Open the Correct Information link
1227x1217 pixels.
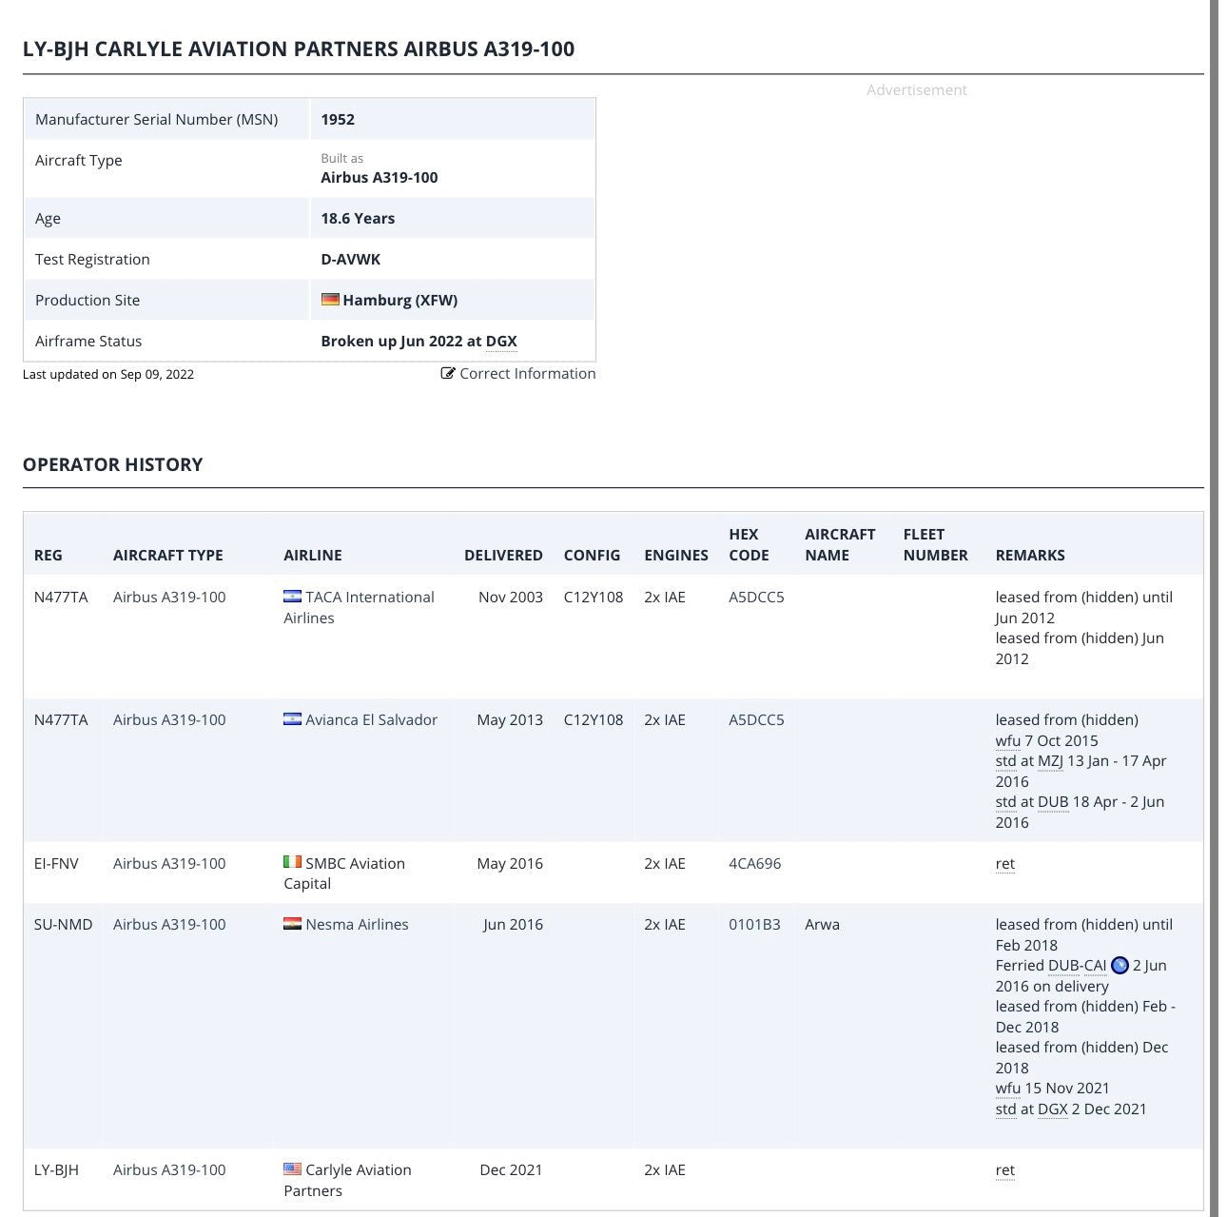click(527, 374)
